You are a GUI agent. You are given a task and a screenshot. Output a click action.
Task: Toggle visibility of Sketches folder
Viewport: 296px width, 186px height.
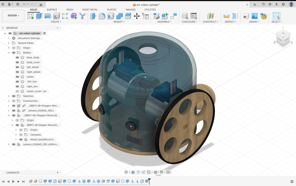(14, 96)
